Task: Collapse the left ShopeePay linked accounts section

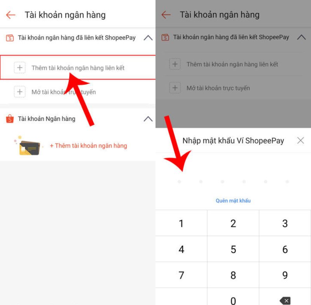Action: click(148, 38)
